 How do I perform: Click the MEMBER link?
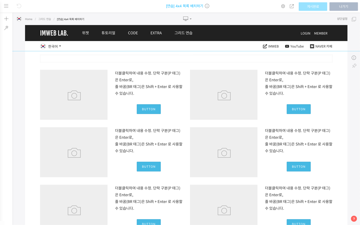point(321,33)
